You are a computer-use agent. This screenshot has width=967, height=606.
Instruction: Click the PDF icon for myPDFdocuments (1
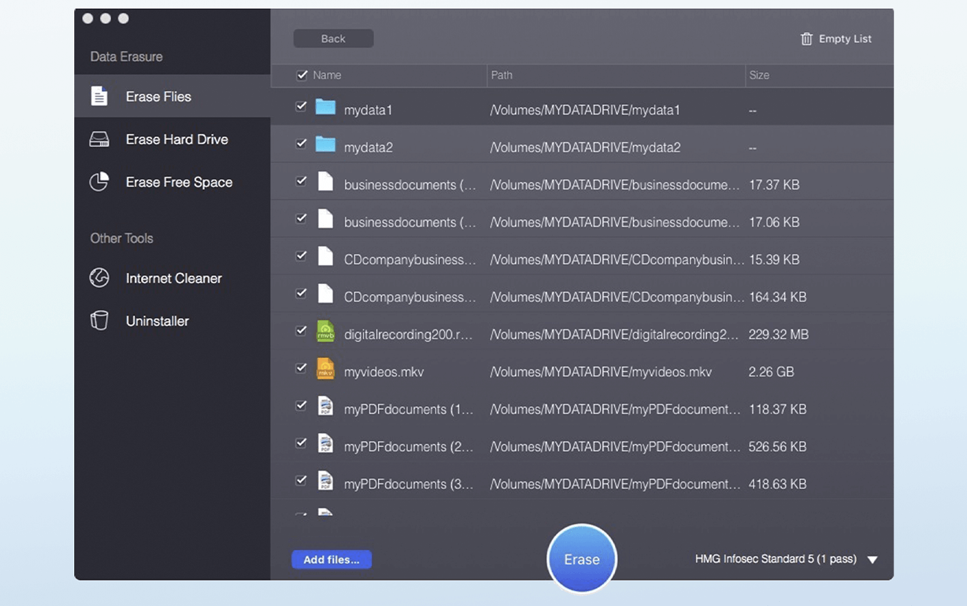click(326, 406)
